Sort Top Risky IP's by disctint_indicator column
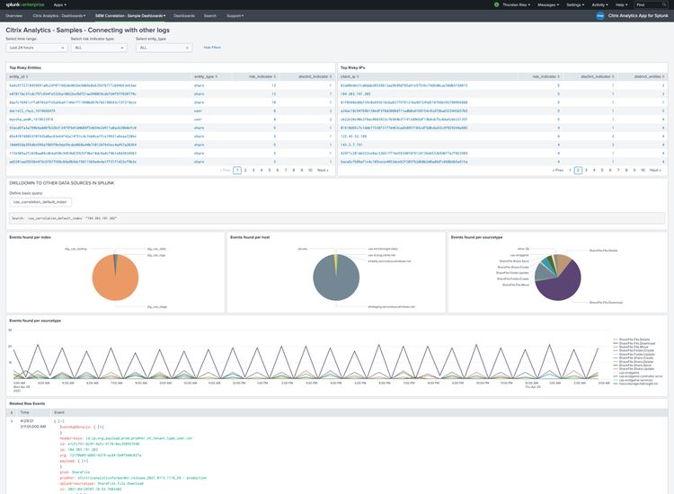This screenshot has height=494, width=674. coord(598,76)
